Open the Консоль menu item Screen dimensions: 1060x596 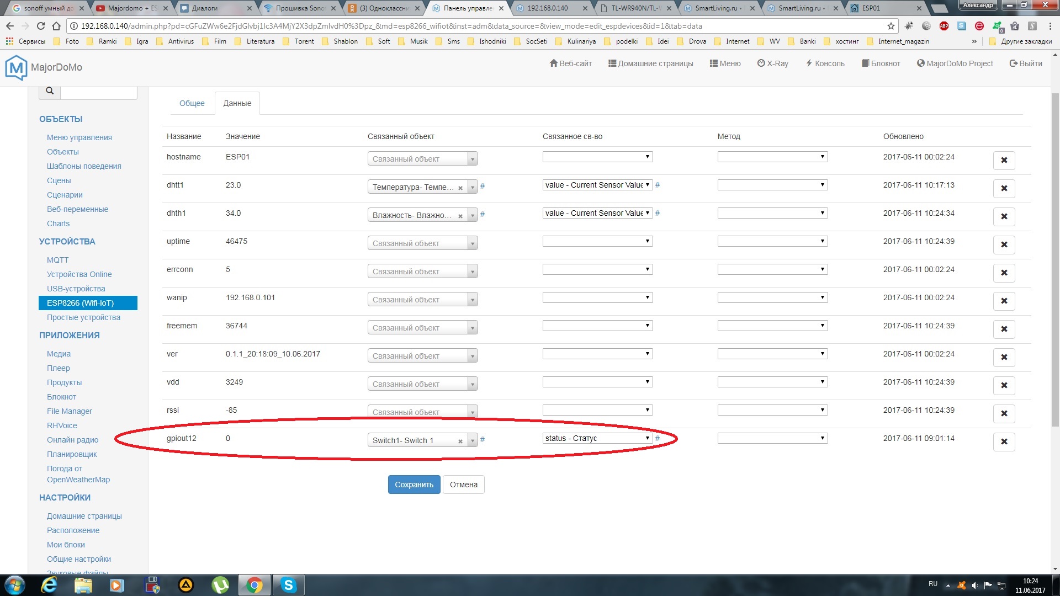coord(825,63)
